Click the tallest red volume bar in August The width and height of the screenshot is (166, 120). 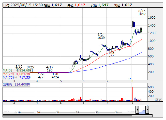(x=133, y=94)
